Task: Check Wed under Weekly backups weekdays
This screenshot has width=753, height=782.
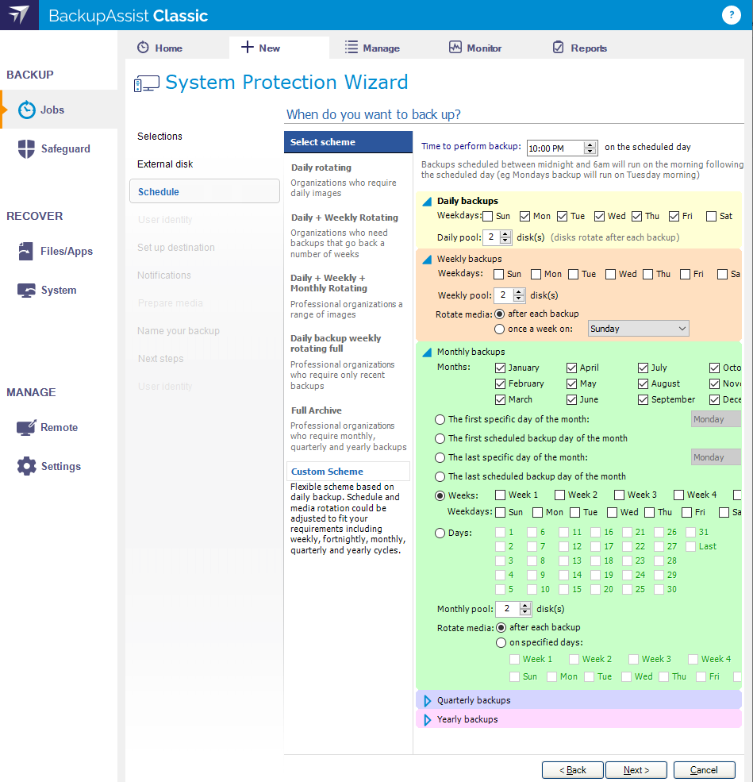Action: tap(610, 274)
